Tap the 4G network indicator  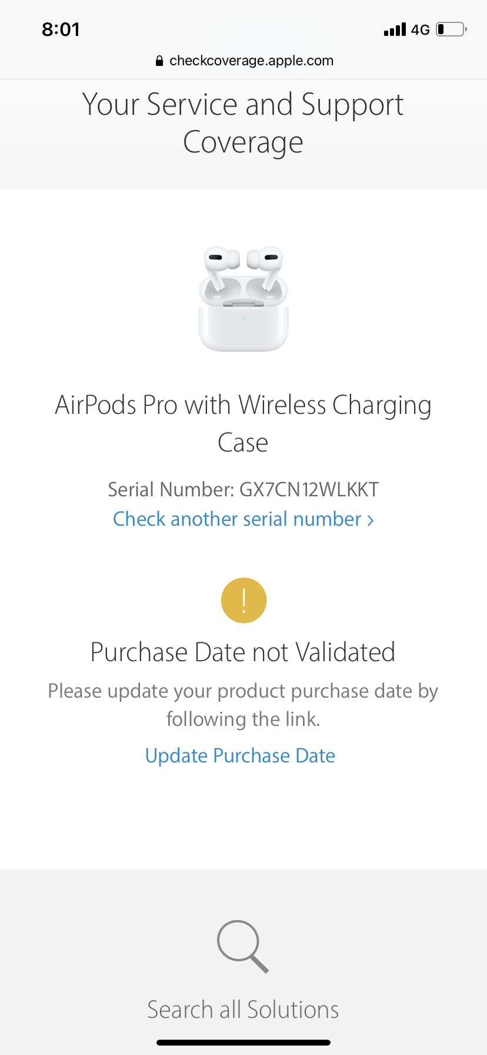(421, 29)
